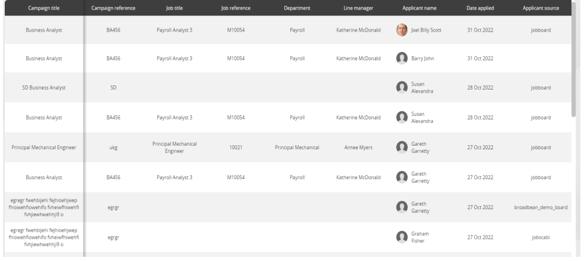Click Principal Mechanical Engineer campaign title cell
This screenshot has width=584, height=261.
tap(44, 148)
